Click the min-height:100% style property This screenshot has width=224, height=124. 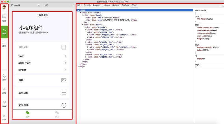[x=205, y=19]
